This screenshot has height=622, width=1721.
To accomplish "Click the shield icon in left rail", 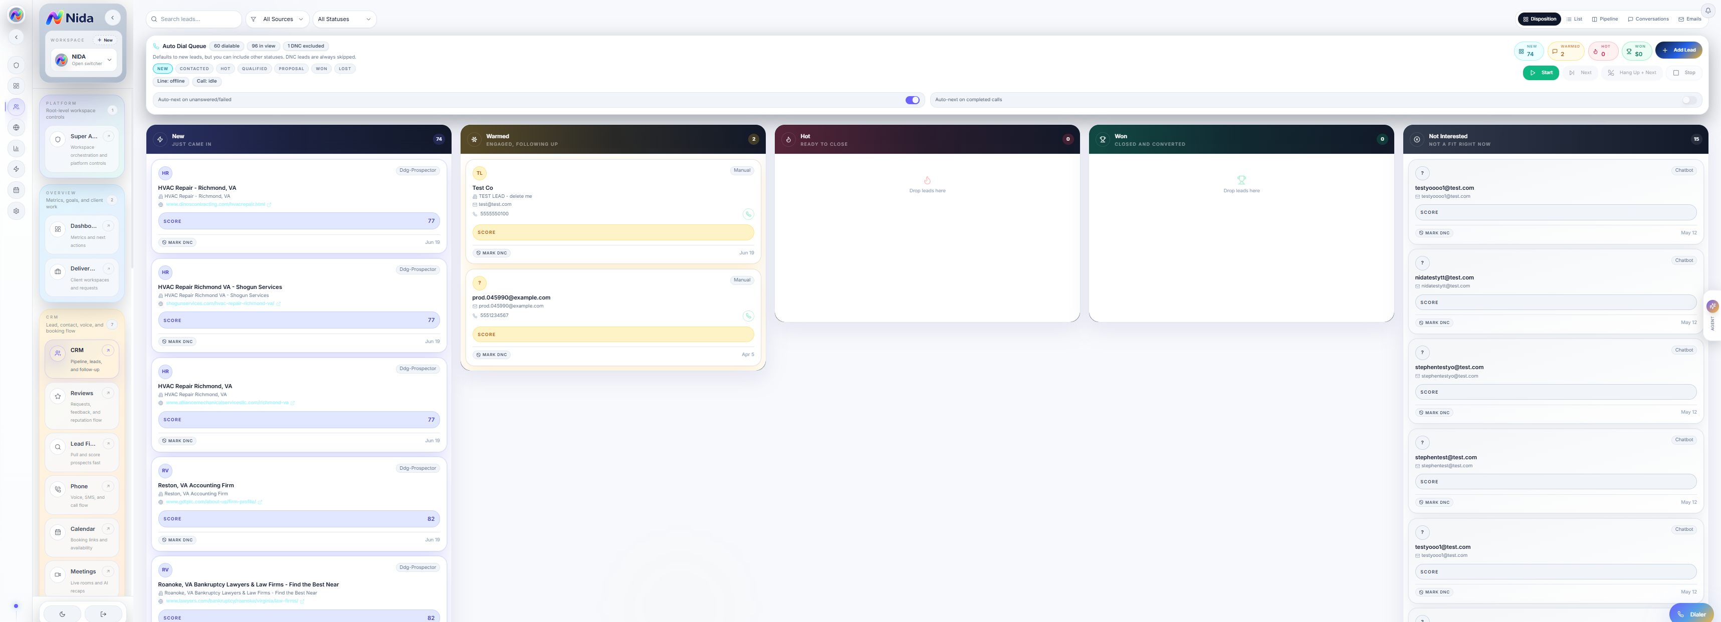I will pos(16,66).
